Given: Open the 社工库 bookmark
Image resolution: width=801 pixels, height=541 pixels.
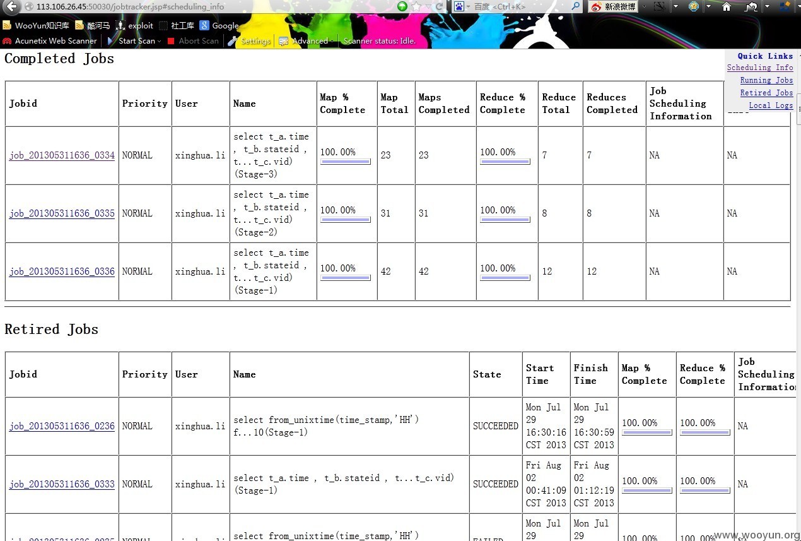Looking at the screenshot, I should click(177, 26).
